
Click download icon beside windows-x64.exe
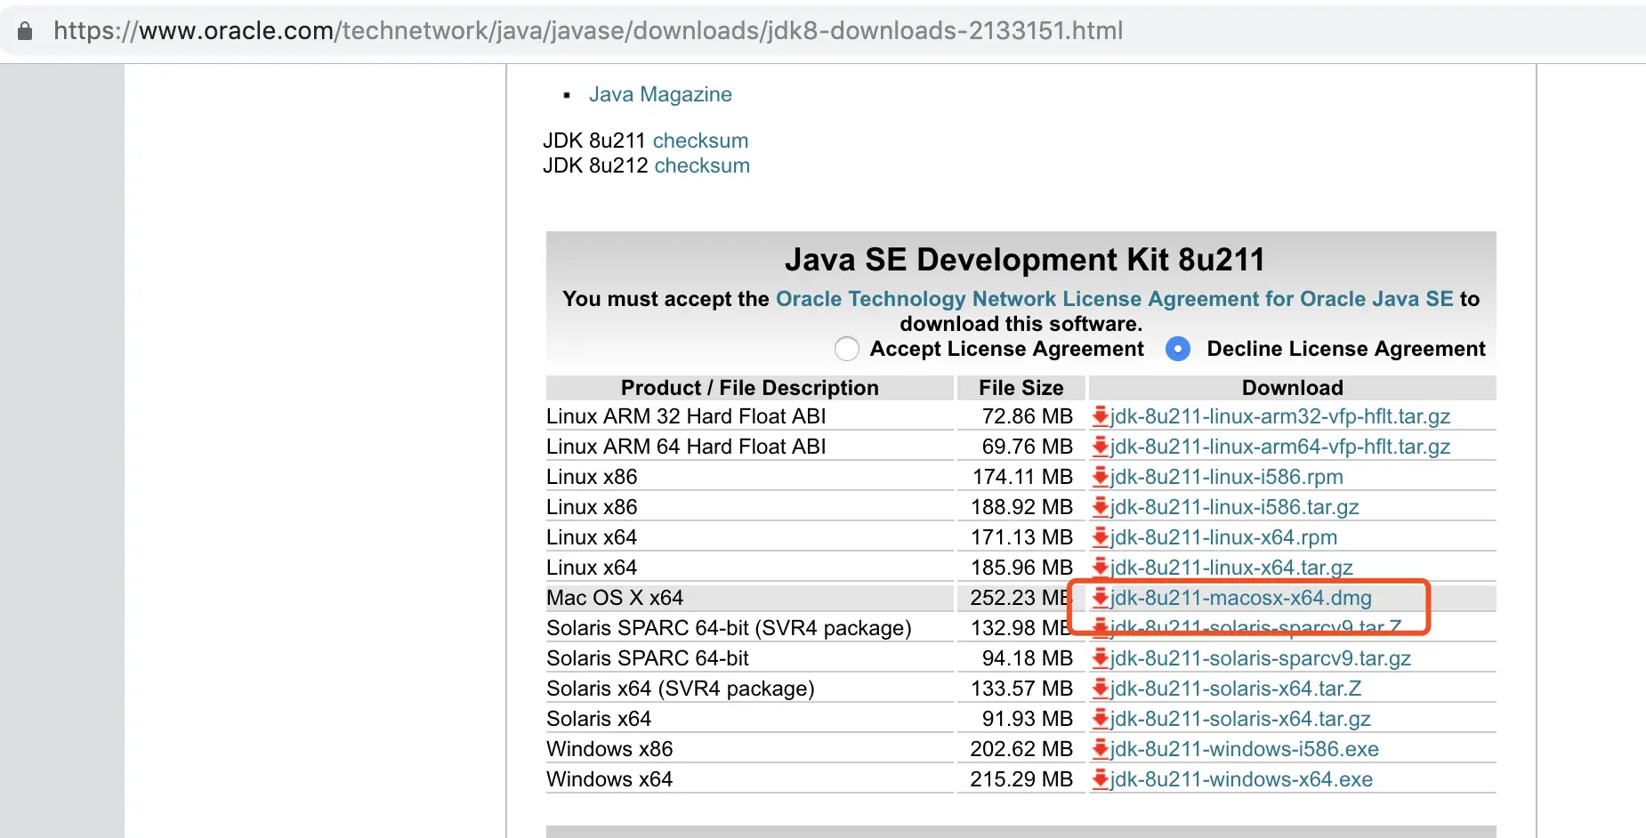(1101, 779)
